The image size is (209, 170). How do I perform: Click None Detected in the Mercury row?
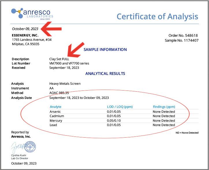coord(164,121)
